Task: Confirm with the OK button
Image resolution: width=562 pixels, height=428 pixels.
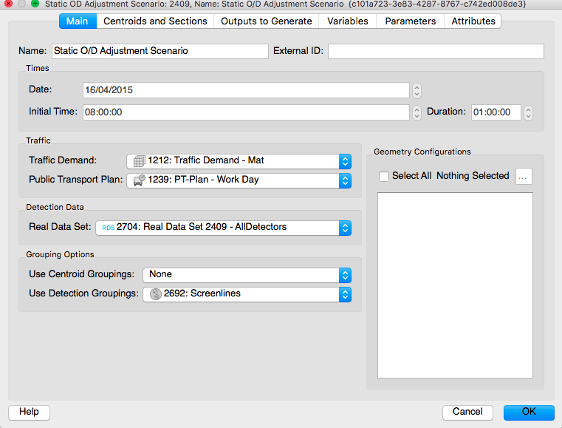Action: pyautogui.click(x=529, y=412)
